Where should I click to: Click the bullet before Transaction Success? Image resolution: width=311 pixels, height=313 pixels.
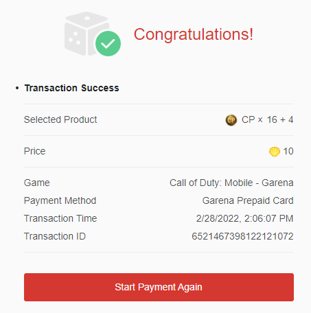pos(17,88)
